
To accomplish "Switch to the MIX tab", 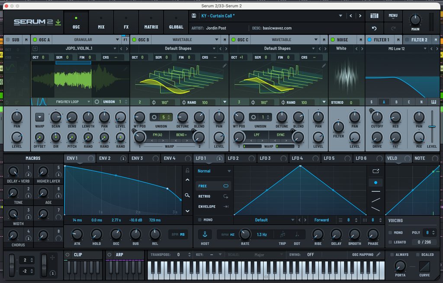I will coord(101,22).
